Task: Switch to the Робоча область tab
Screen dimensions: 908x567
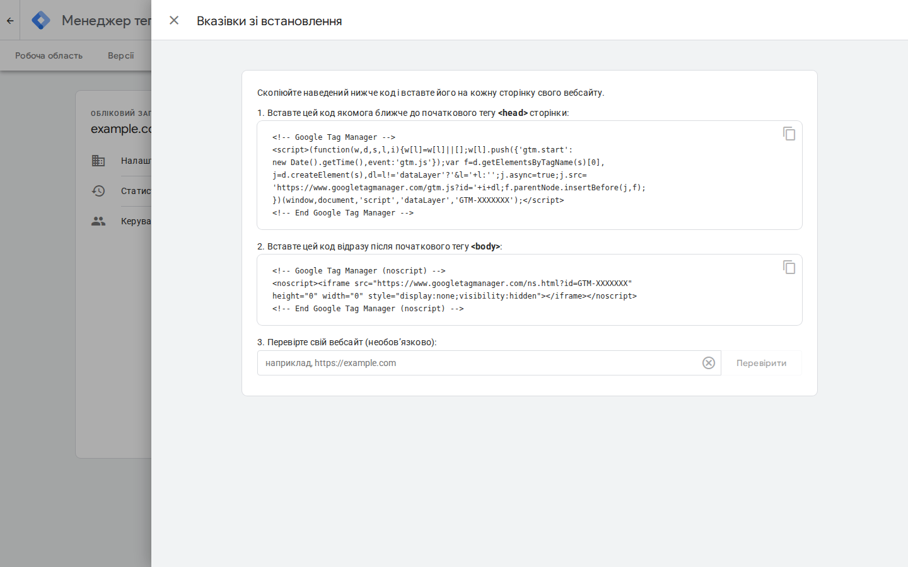Action: (x=49, y=55)
